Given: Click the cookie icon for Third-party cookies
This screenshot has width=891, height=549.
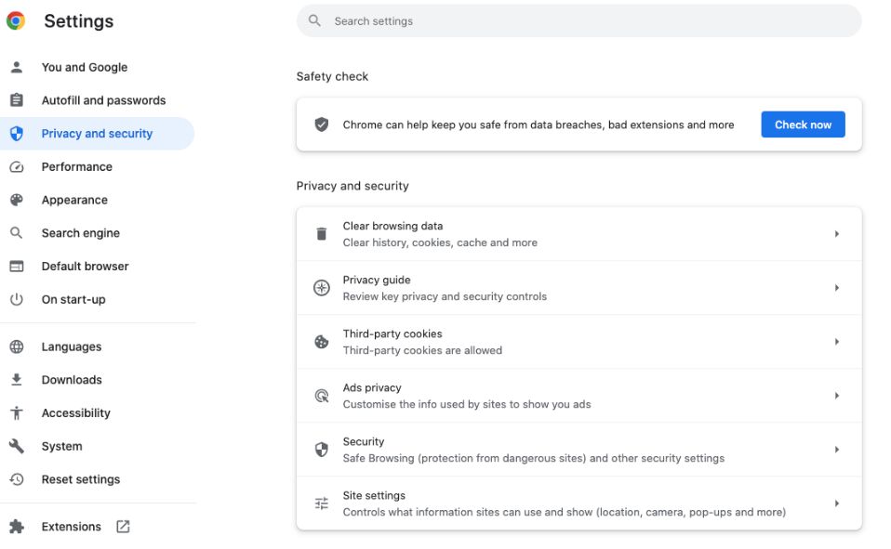Looking at the screenshot, I should [x=322, y=342].
